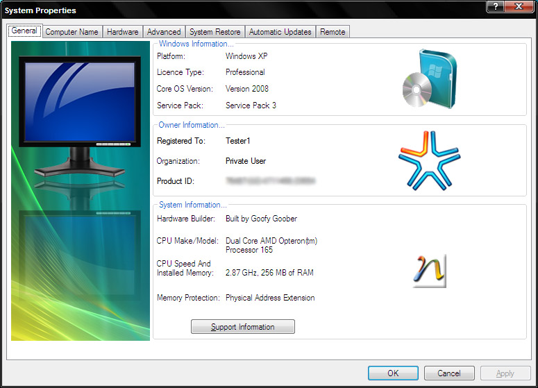The height and width of the screenshot is (388, 538).
Task: Click the monitor illustration on the left
Action: 80,117
